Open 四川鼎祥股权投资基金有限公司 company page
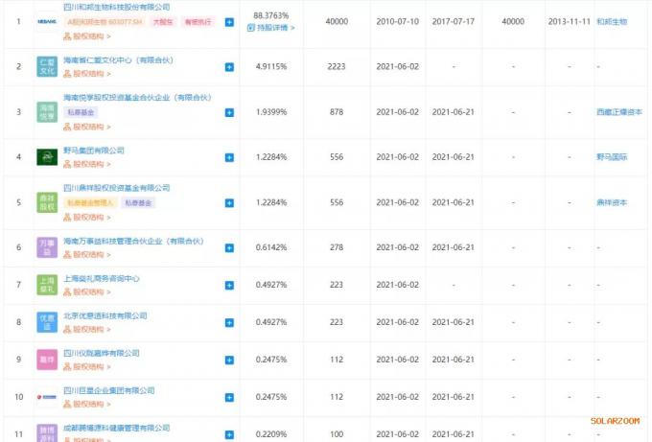 point(116,188)
